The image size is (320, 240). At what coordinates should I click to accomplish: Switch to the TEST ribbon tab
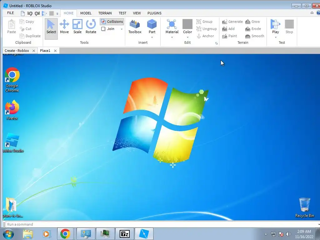[x=122, y=13]
